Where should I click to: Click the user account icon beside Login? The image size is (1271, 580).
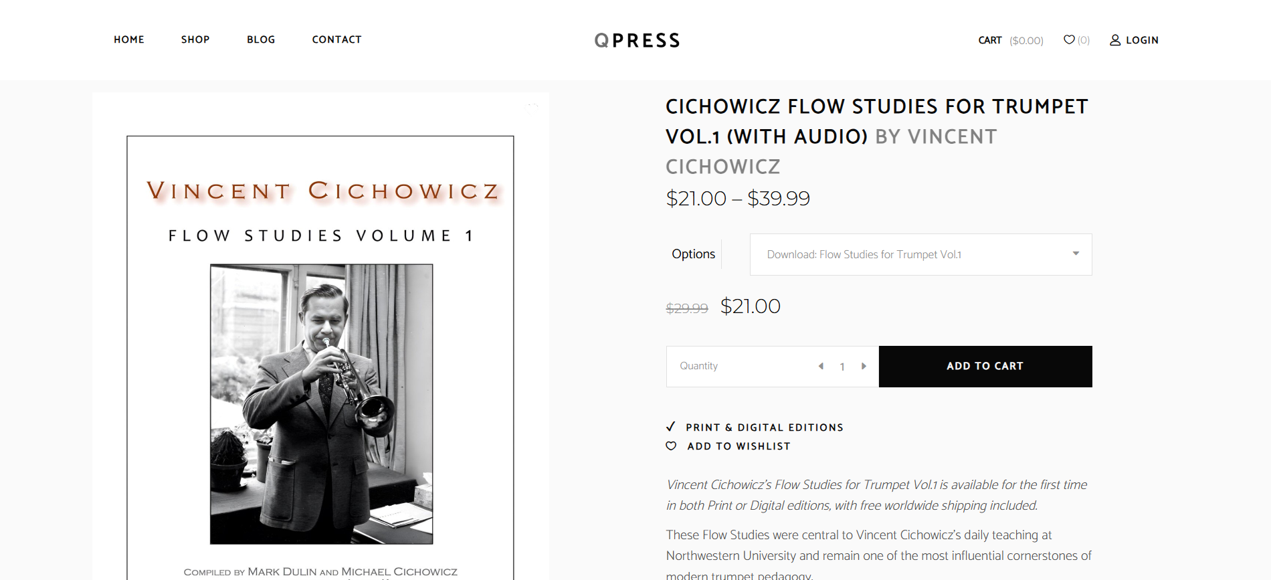coord(1115,40)
